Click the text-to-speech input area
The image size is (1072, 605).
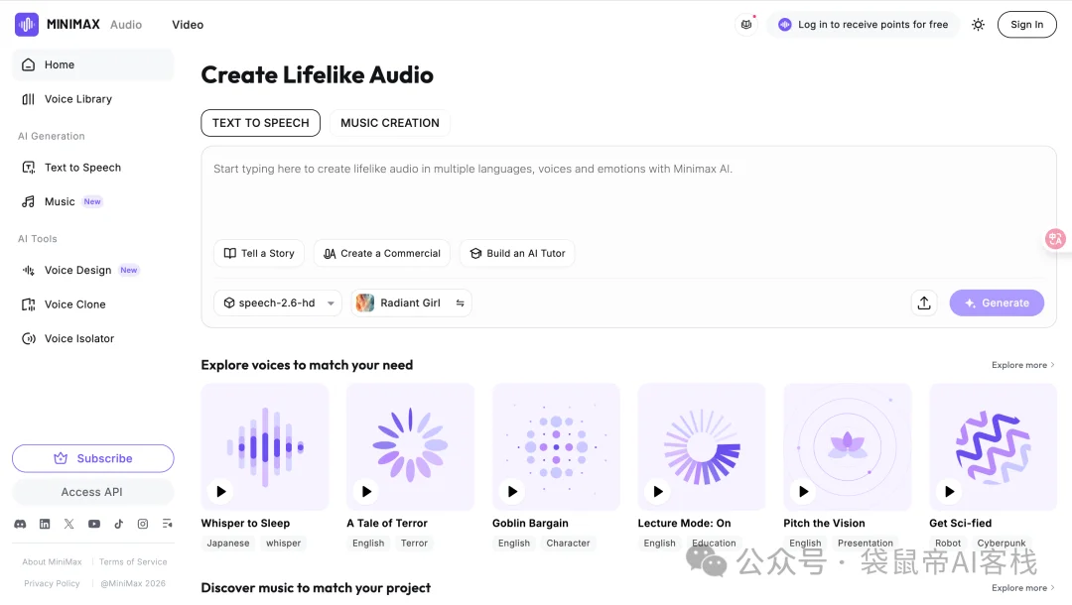click(x=627, y=193)
